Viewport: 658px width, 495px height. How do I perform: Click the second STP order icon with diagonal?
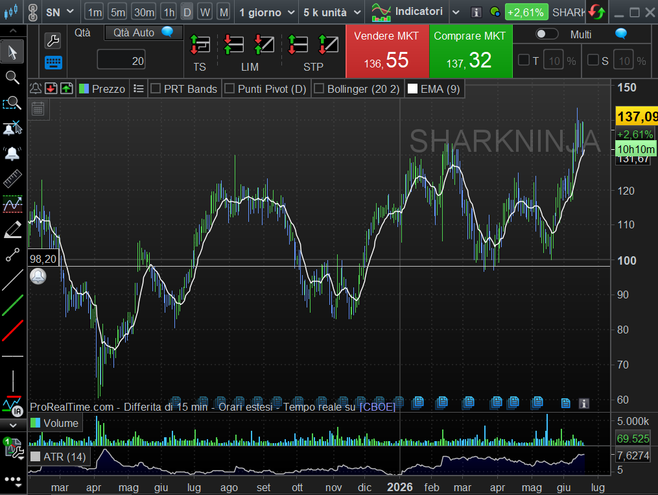(x=328, y=45)
